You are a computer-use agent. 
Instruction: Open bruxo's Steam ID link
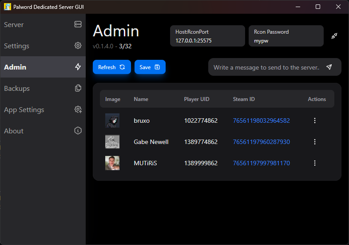click(x=261, y=121)
